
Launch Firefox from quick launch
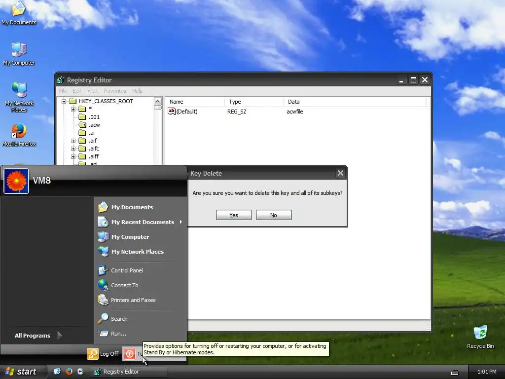[69, 372]
